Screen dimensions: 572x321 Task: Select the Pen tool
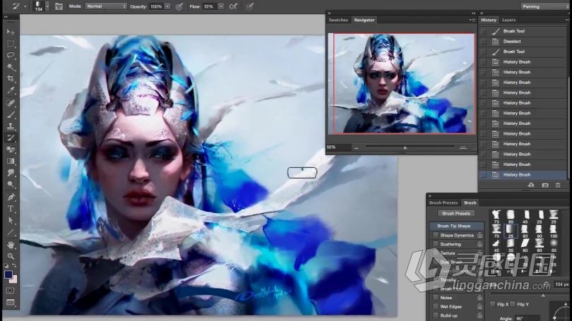coord(11,197)
